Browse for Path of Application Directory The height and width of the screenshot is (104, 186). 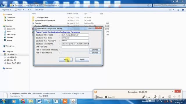click(95, 50)
